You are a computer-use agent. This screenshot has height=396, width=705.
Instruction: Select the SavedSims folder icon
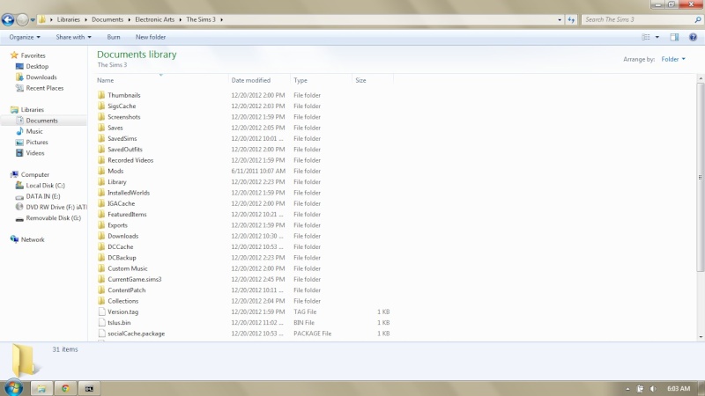[101, 138]
